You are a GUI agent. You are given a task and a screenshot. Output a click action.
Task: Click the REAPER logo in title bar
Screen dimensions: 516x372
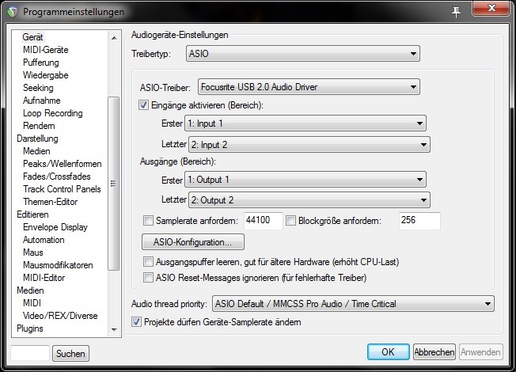tap(13, 12)
